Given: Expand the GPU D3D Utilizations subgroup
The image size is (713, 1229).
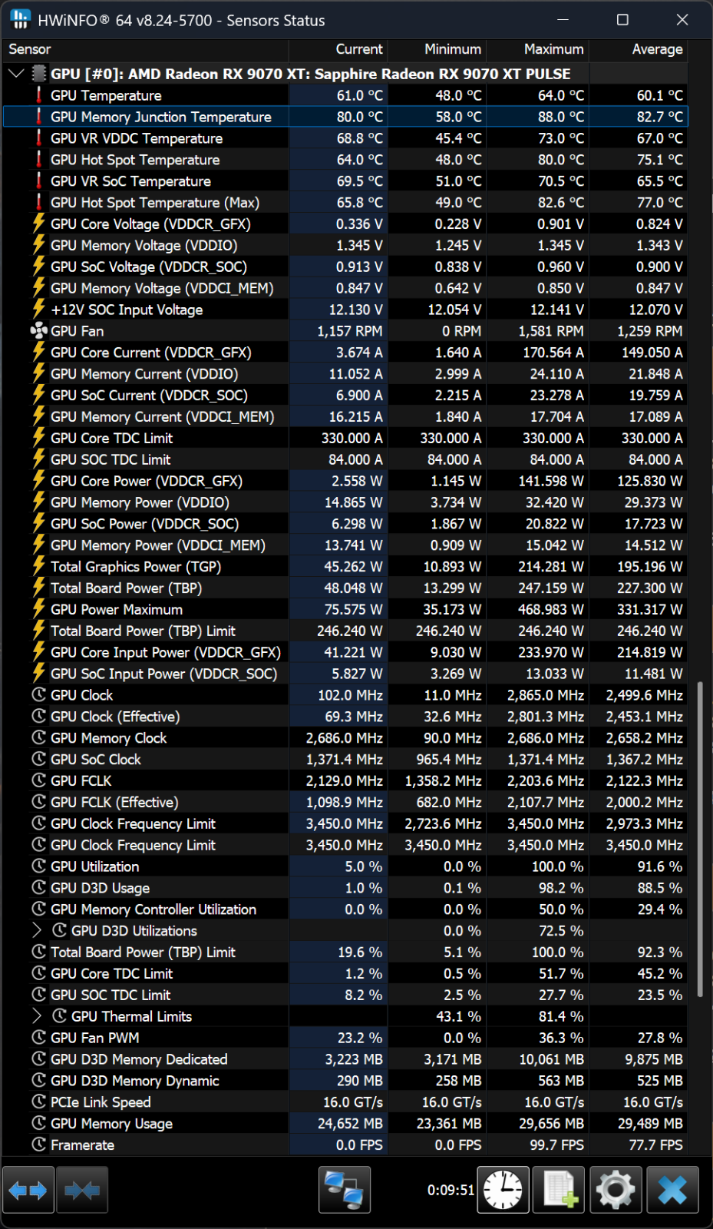Looking at the screenshot, I should tap(37, 930).
